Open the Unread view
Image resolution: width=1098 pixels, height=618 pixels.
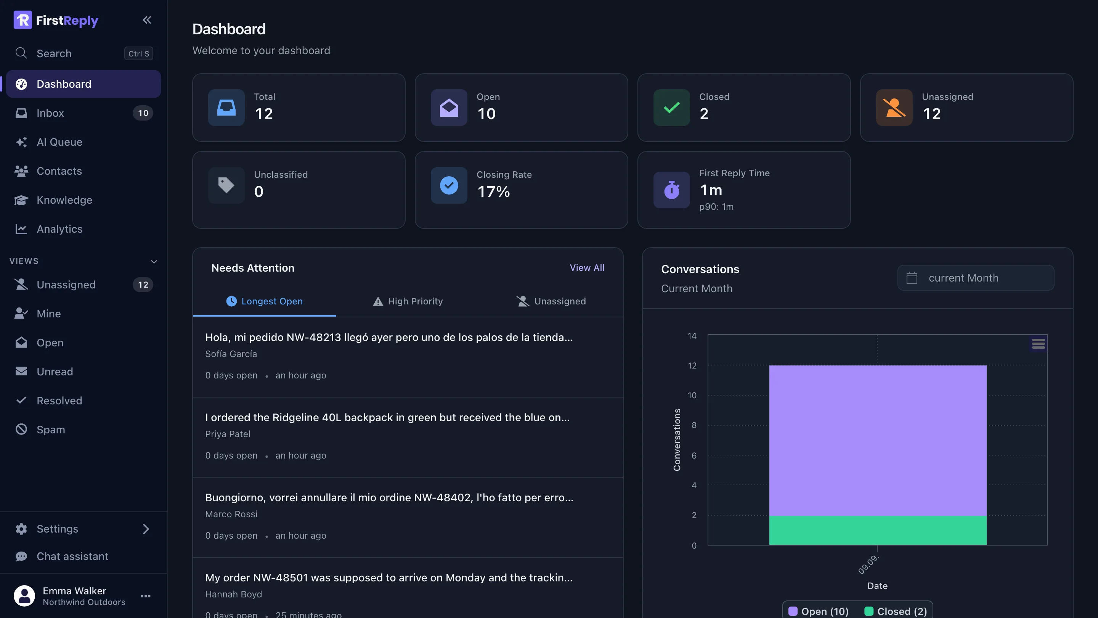click(x=83, y=372)
